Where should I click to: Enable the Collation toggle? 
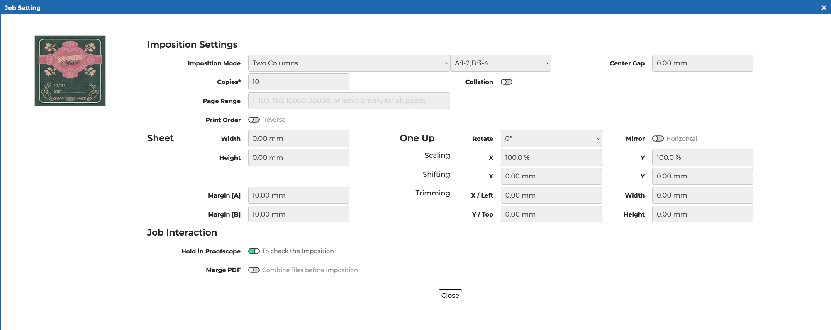(506, 82)
